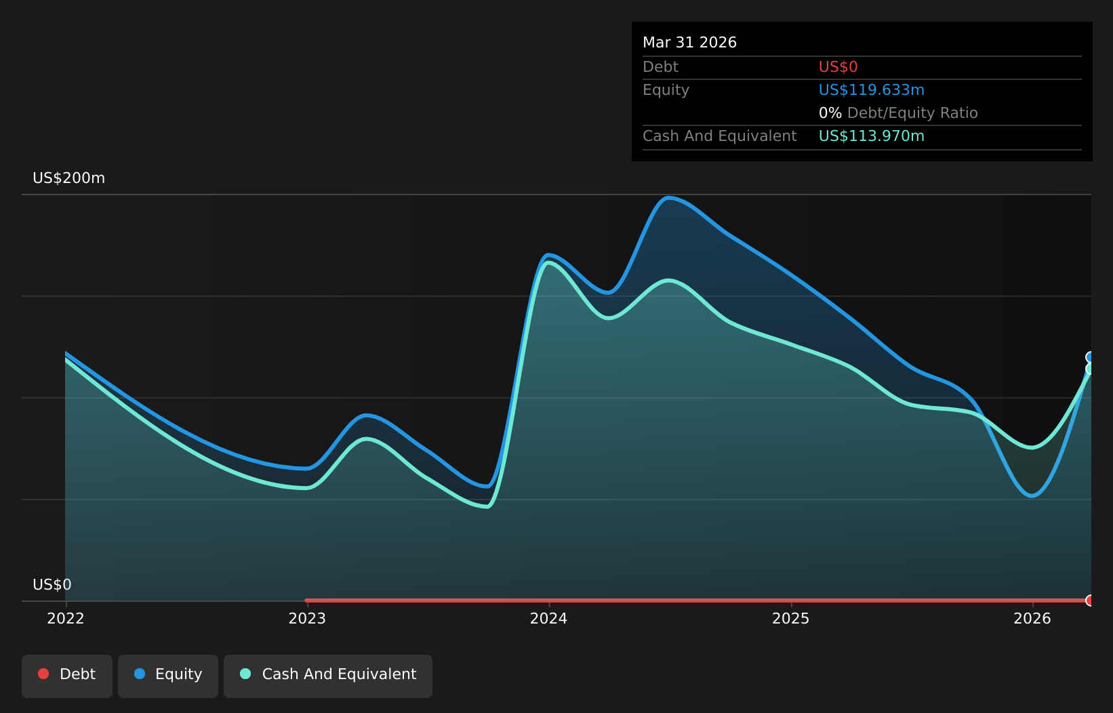The width and height of the screenshot is (1113, 713).
Task: Toggle the Debt series legend button
Action: point(67,676)
